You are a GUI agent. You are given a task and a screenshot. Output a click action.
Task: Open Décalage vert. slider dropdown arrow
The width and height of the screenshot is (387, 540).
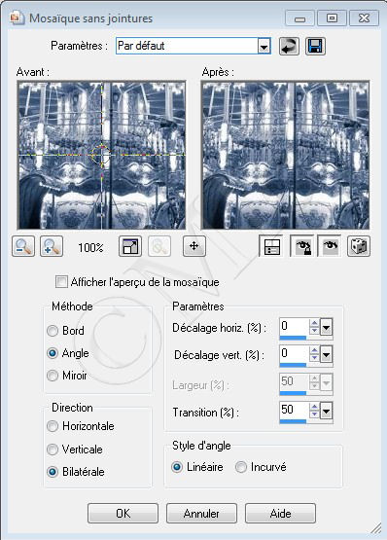(326, 354)
